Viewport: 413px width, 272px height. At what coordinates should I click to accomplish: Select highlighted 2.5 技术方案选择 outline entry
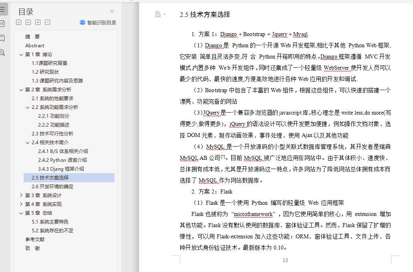click(69, 178)
